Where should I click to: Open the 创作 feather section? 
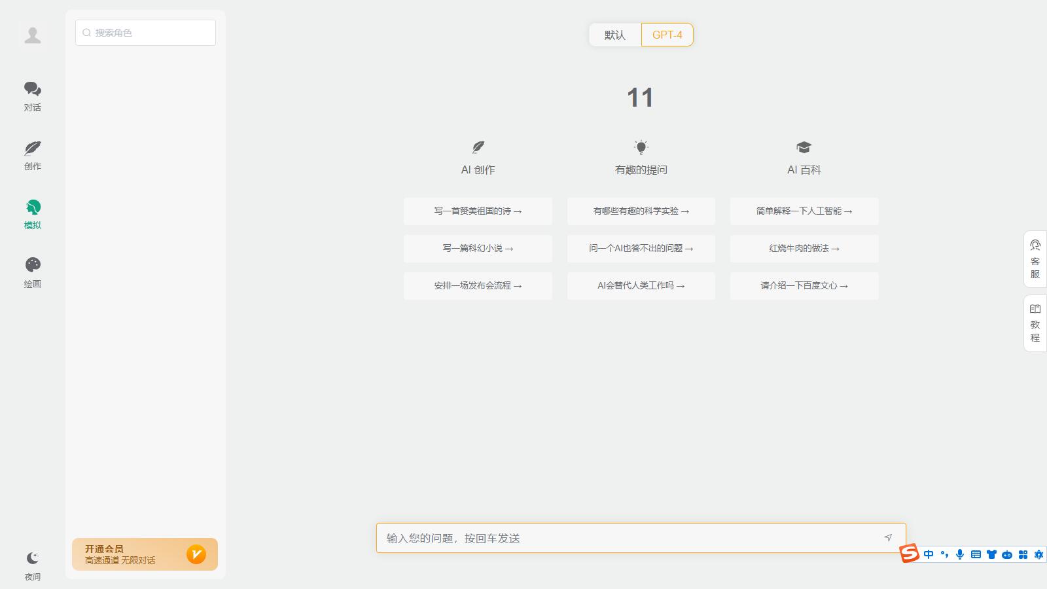(x=33, y=155)
